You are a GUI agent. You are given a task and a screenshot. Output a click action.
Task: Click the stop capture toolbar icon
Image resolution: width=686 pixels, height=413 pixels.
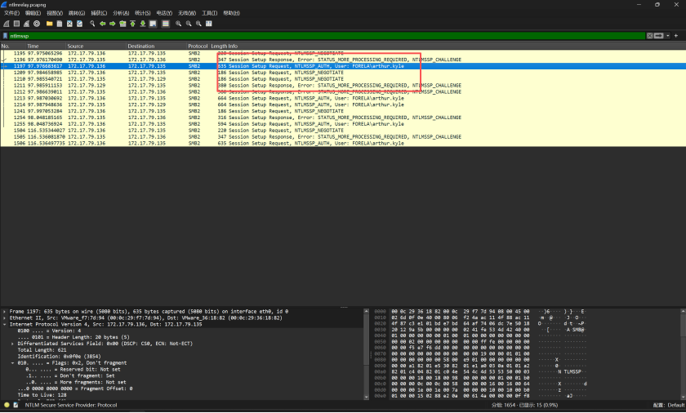[16, 24]
